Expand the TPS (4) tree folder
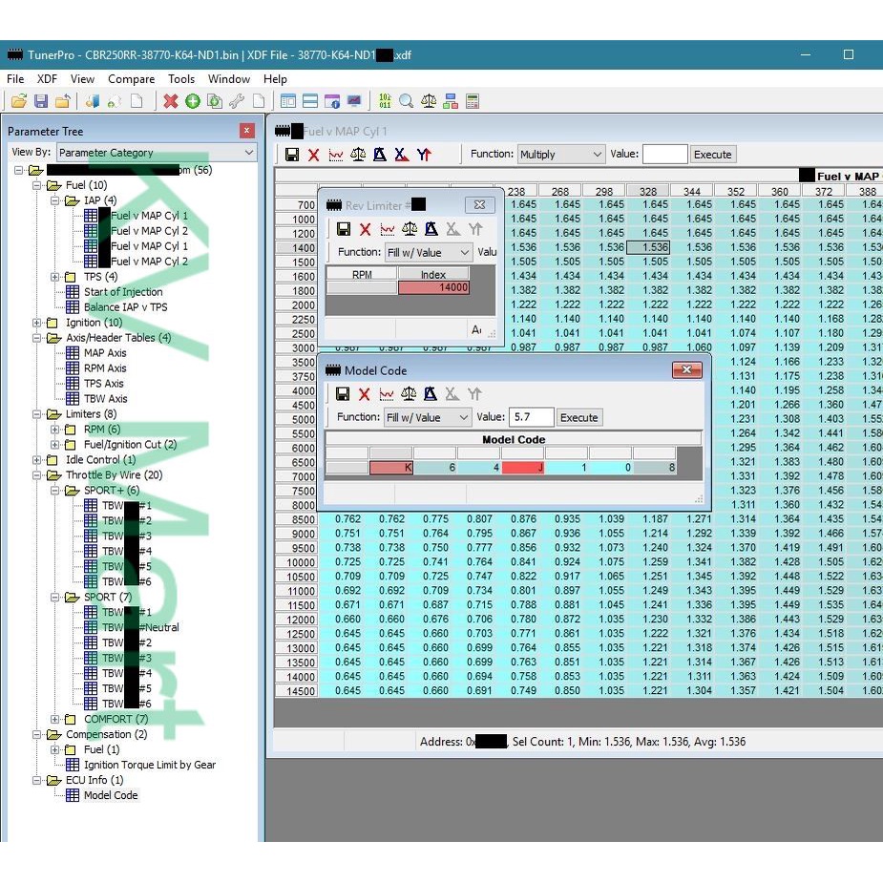This screenshot has height=883, width=883. [54, 277]
